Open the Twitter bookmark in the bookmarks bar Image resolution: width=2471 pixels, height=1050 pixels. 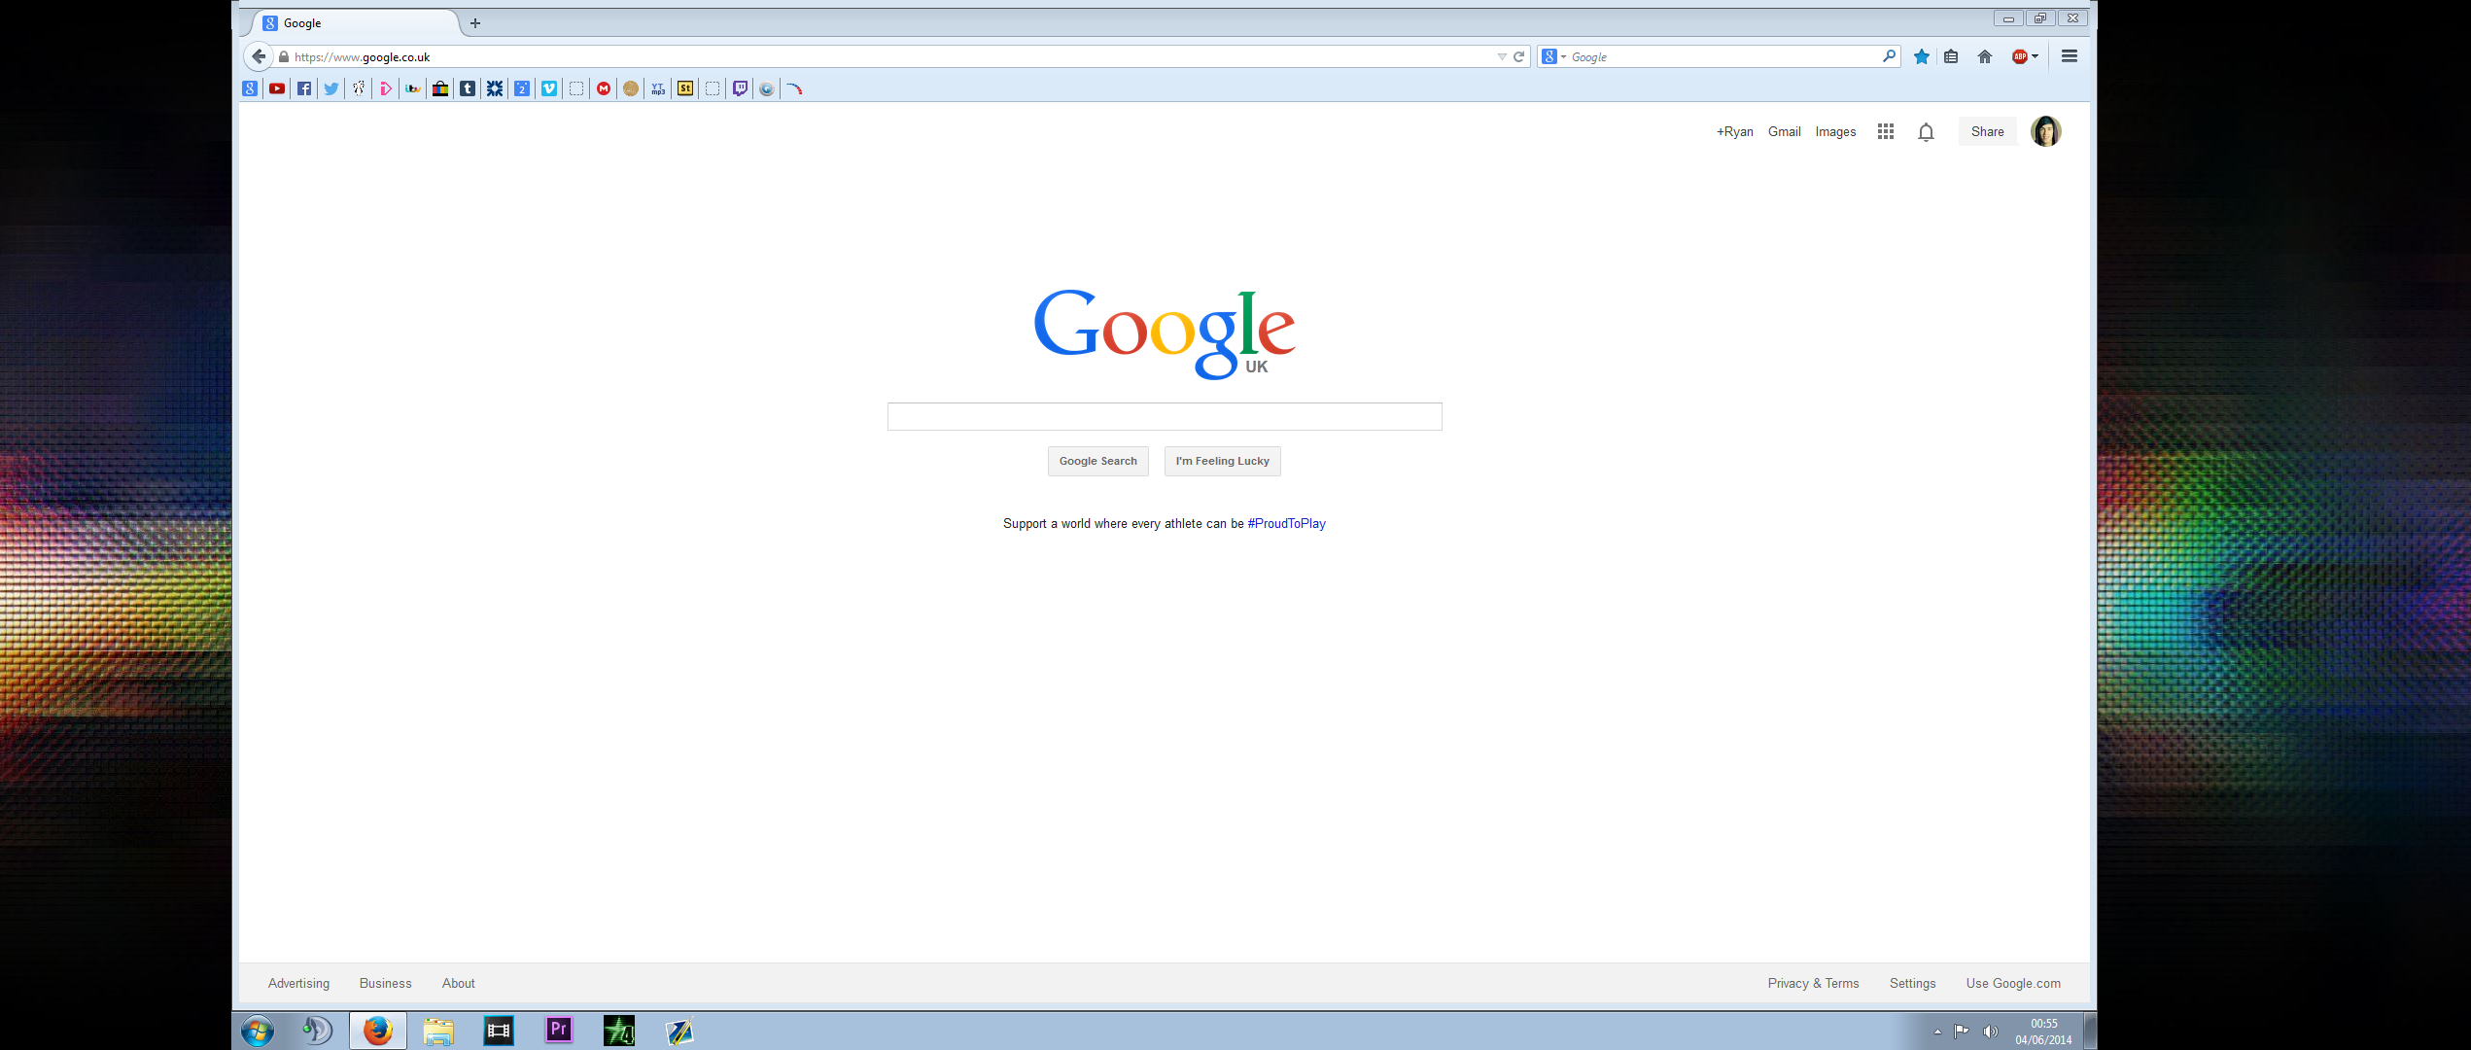(331, 88)
